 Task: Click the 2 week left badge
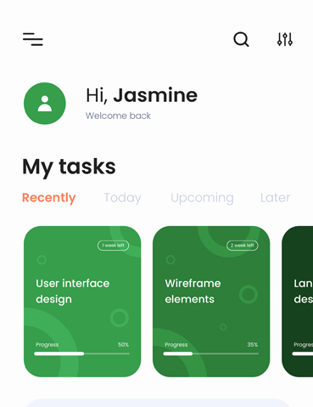pyautogui.click(x=243, y=246)
